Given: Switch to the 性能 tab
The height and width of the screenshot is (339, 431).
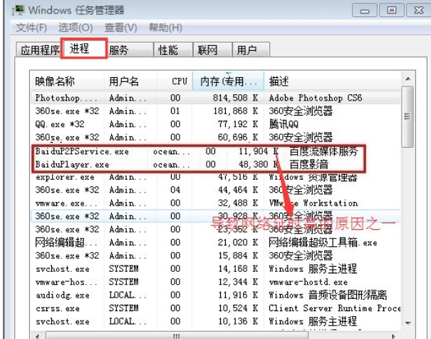Looking at the screenshot, I should [173, 50].
